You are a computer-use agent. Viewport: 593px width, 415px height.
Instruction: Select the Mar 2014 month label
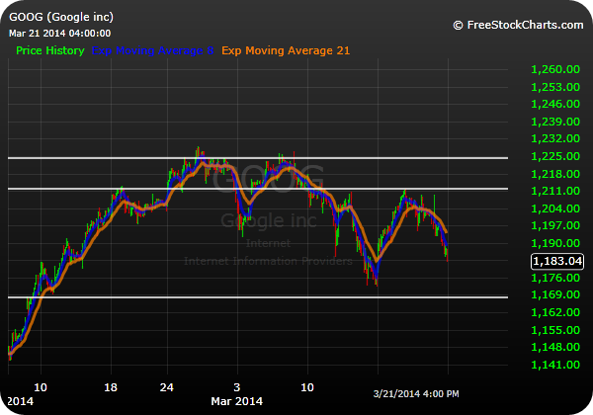pos(236,402)
